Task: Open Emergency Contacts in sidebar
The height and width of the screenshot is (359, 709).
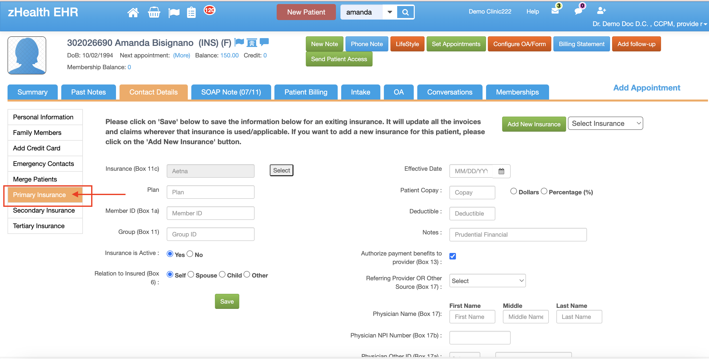Action: pos(45,164)
